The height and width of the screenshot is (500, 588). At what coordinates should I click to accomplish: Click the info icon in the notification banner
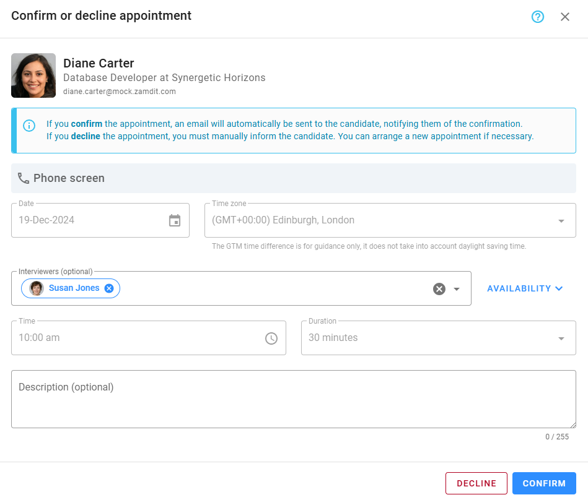29,126
